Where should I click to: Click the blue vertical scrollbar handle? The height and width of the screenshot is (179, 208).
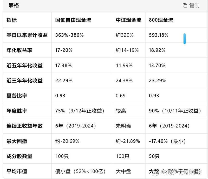tap(184, 38)
